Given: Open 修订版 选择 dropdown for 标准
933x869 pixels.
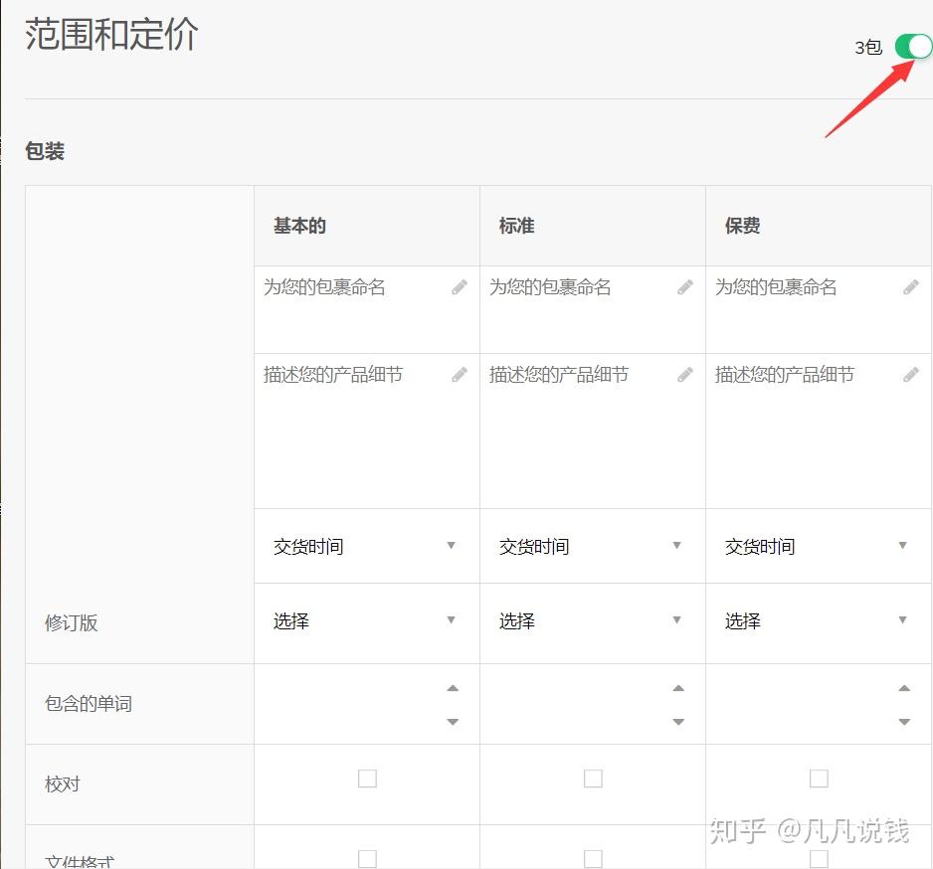Looking at the screenshot, I should [593, 621].
